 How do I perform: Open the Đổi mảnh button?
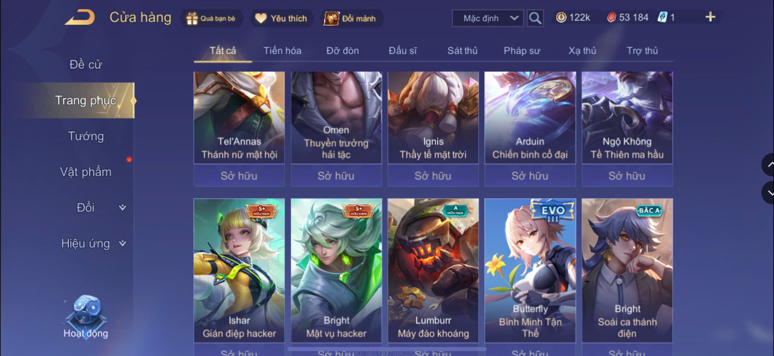click(x=351, y=18)
